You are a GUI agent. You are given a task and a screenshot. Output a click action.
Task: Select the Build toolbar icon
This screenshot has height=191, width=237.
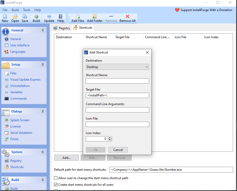tap(36, 18)
